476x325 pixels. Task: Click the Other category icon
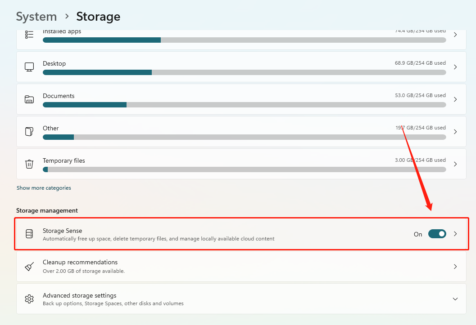tap(29, 132)
